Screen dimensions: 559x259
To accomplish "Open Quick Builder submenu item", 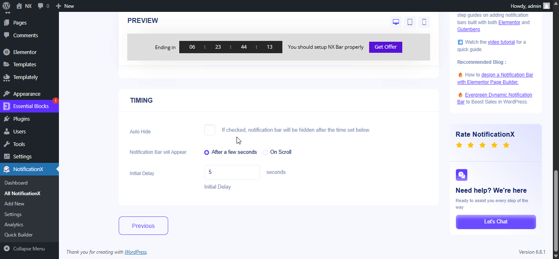I will coord(18,235).
